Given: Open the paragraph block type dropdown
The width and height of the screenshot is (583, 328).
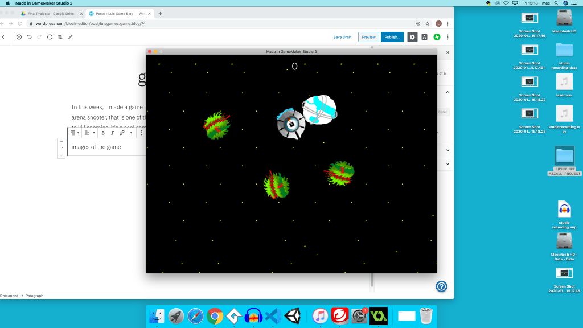Looking at the screenshot, I should coord(75,133).
